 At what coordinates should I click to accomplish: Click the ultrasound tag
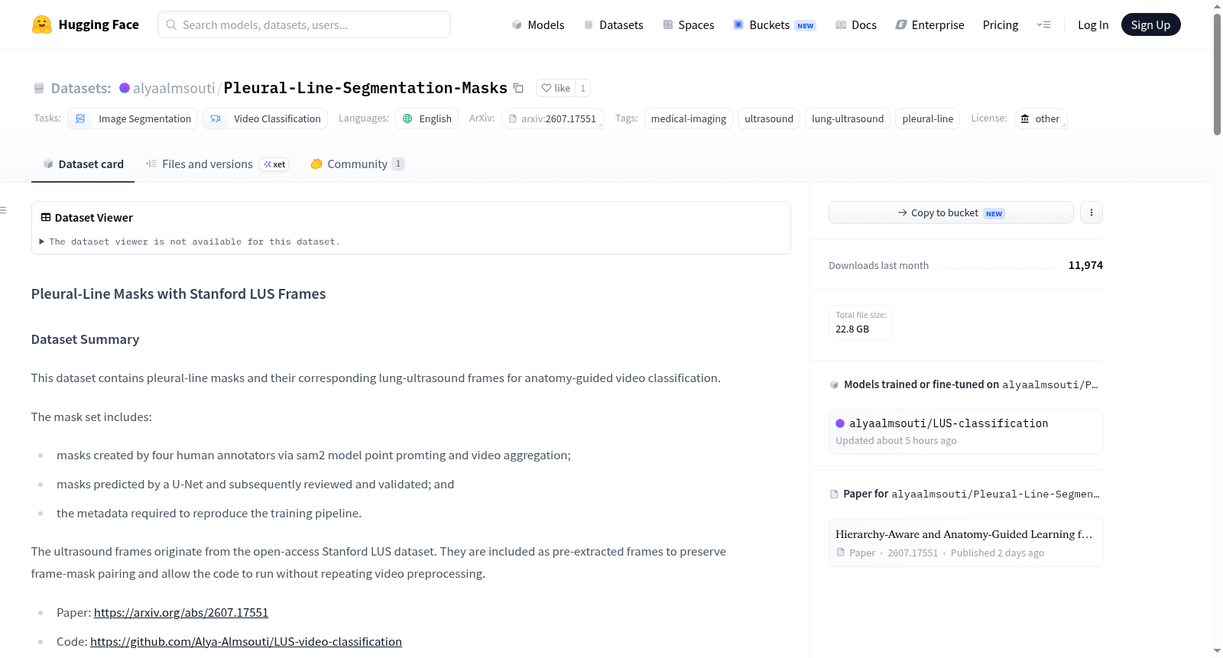tap(769, 118)
